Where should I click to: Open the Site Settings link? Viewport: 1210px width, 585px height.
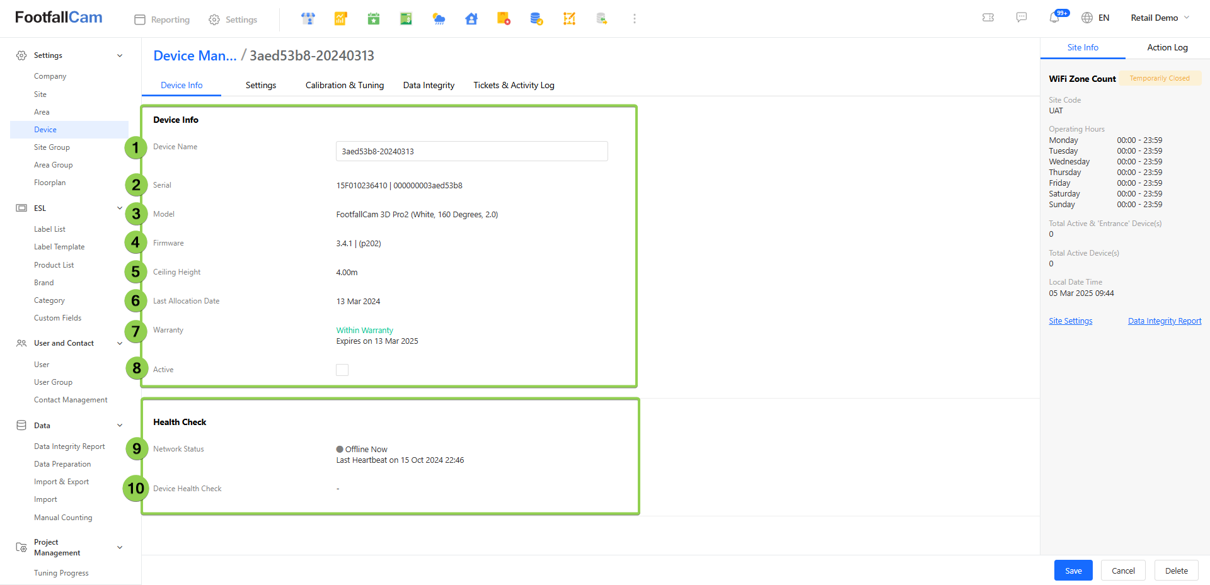1071,321
